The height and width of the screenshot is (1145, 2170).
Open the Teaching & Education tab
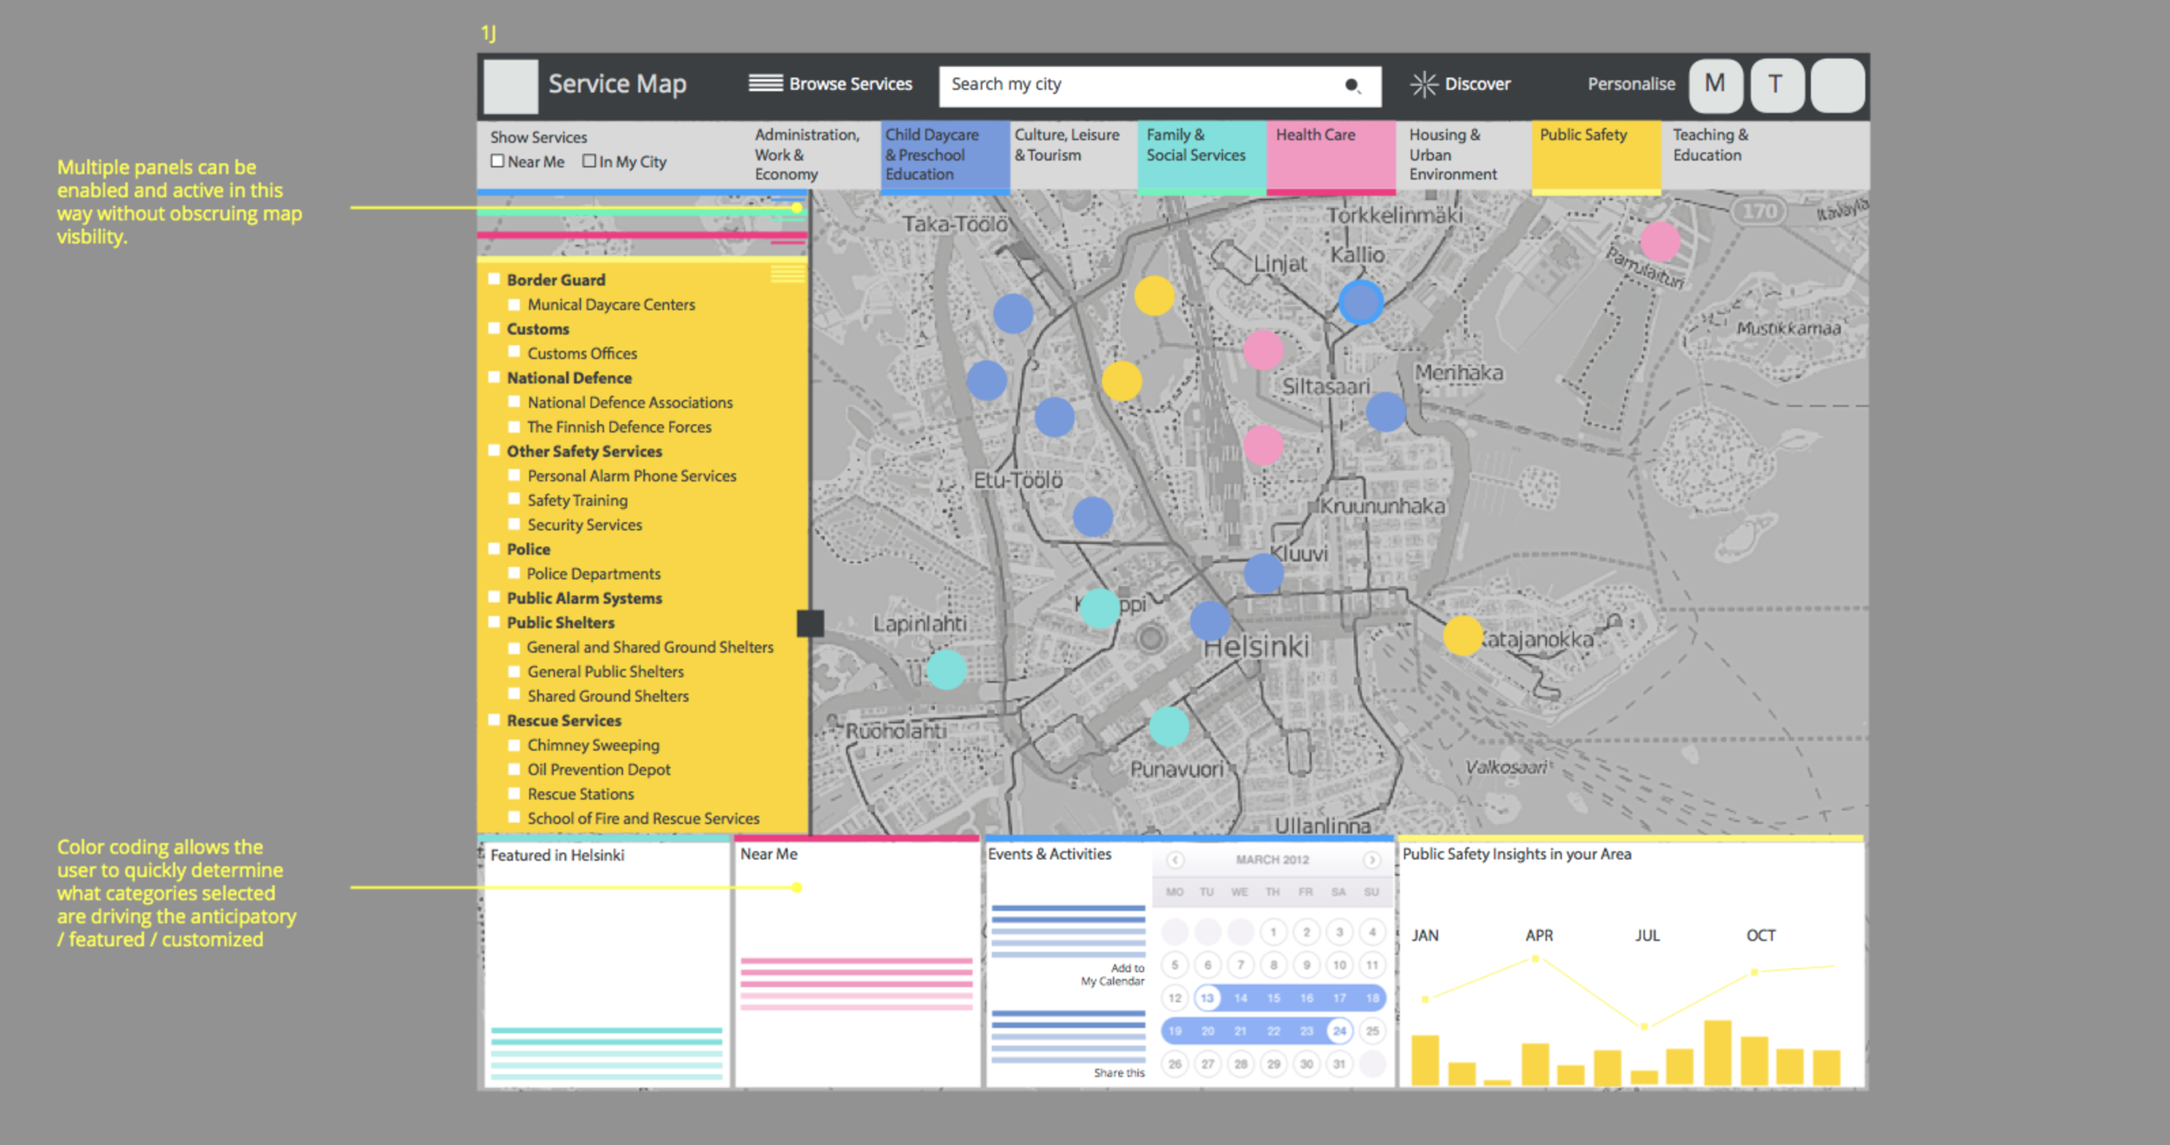pos(1727,154)
